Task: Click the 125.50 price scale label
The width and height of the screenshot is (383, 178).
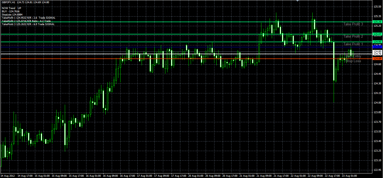Action: [377, 7]
